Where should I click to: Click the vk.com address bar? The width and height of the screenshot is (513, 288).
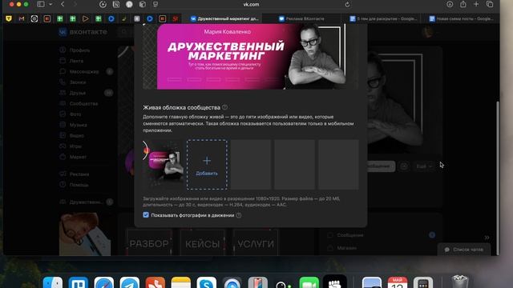251,5
